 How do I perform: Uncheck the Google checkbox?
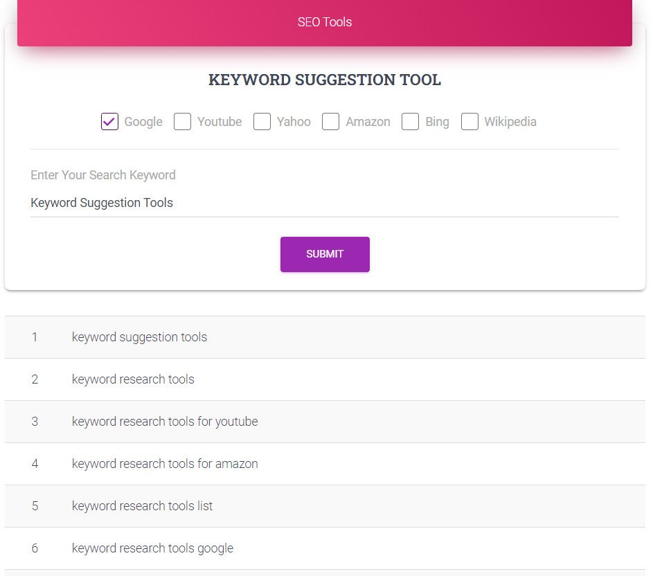109,122
